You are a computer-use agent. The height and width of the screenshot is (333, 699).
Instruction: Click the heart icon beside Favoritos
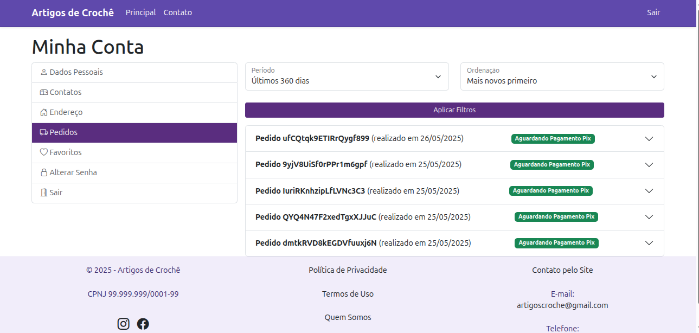click(44, 152)
